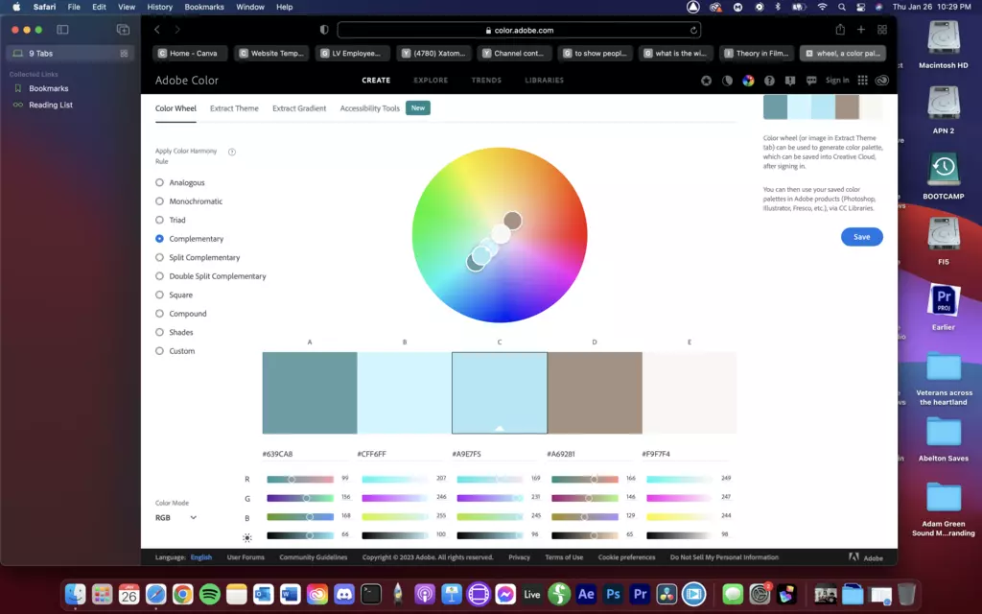Switch to the Extract Gradient tab
Screen dimensions: 982x614
click(x=299, y=108)
